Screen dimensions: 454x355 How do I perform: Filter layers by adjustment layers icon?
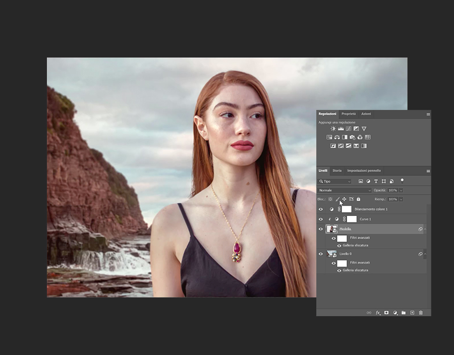tap(368, 182)
